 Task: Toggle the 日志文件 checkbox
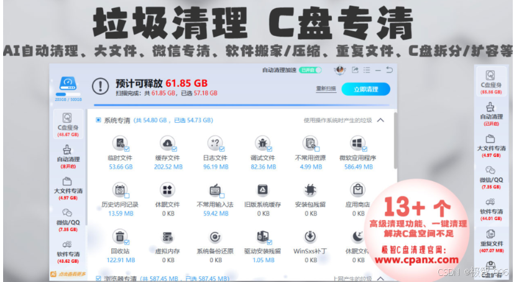point(222,149)
